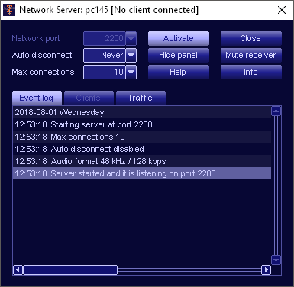
Task: Click the event log scroll up arrow
Action: pyautogui.click(x=276, y=111)
